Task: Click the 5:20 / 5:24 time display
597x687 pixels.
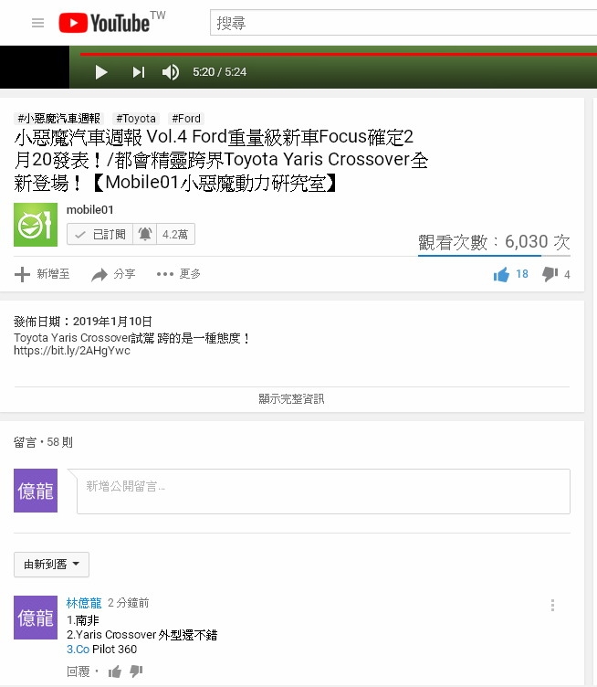Action: (x=220, y=72)
